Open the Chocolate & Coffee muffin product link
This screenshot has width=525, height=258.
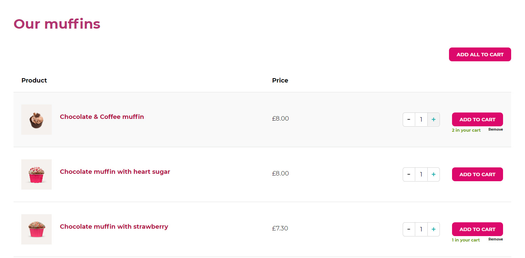[102, 117]
